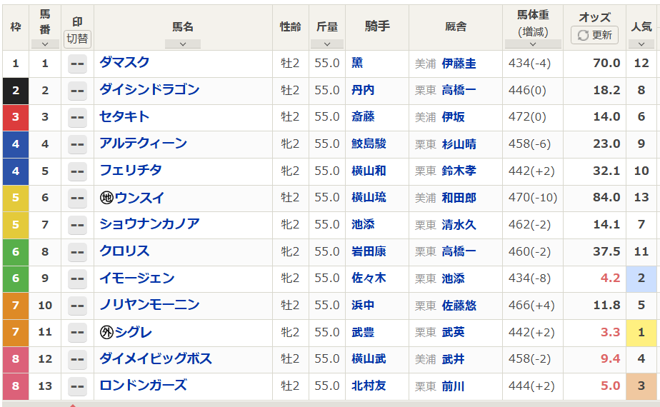Screen dimensions: 660x407
Task: Open trainer 伊坂 stable link
Action: point(453,117)
